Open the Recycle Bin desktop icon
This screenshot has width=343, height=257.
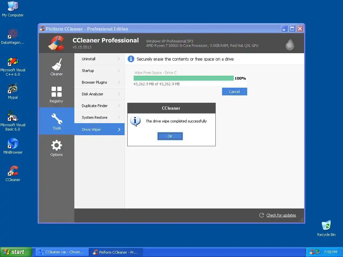[326, 226]
